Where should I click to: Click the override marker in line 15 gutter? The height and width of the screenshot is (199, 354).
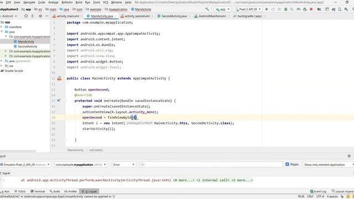(59, 101)
